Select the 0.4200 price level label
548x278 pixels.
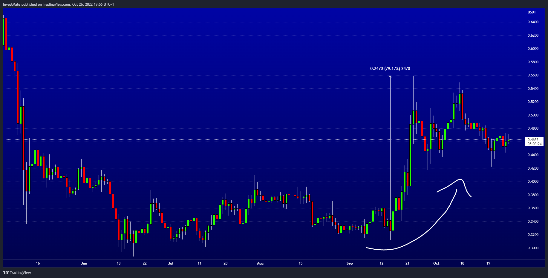533,168
